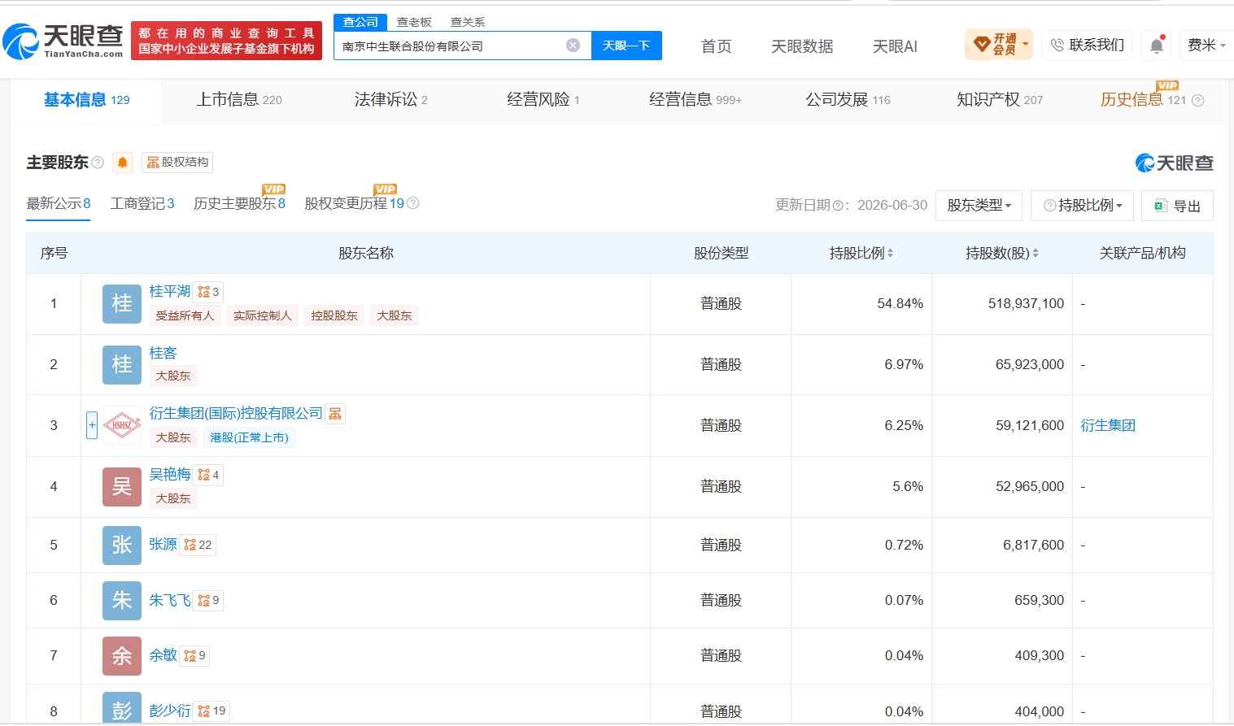The image size is (1234, 726).
Task: Click the help icon beside 历史信息 tab
Action: (1197, 101)
